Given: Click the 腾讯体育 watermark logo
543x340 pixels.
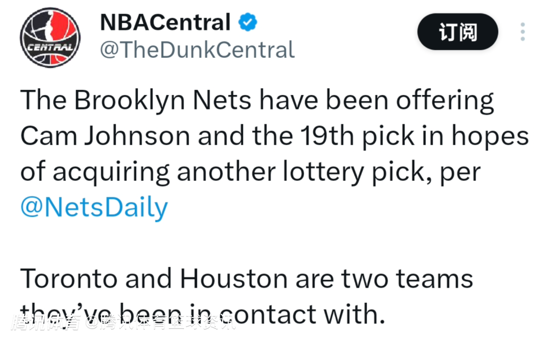Looking at the screenshot, I should [46, 323].
